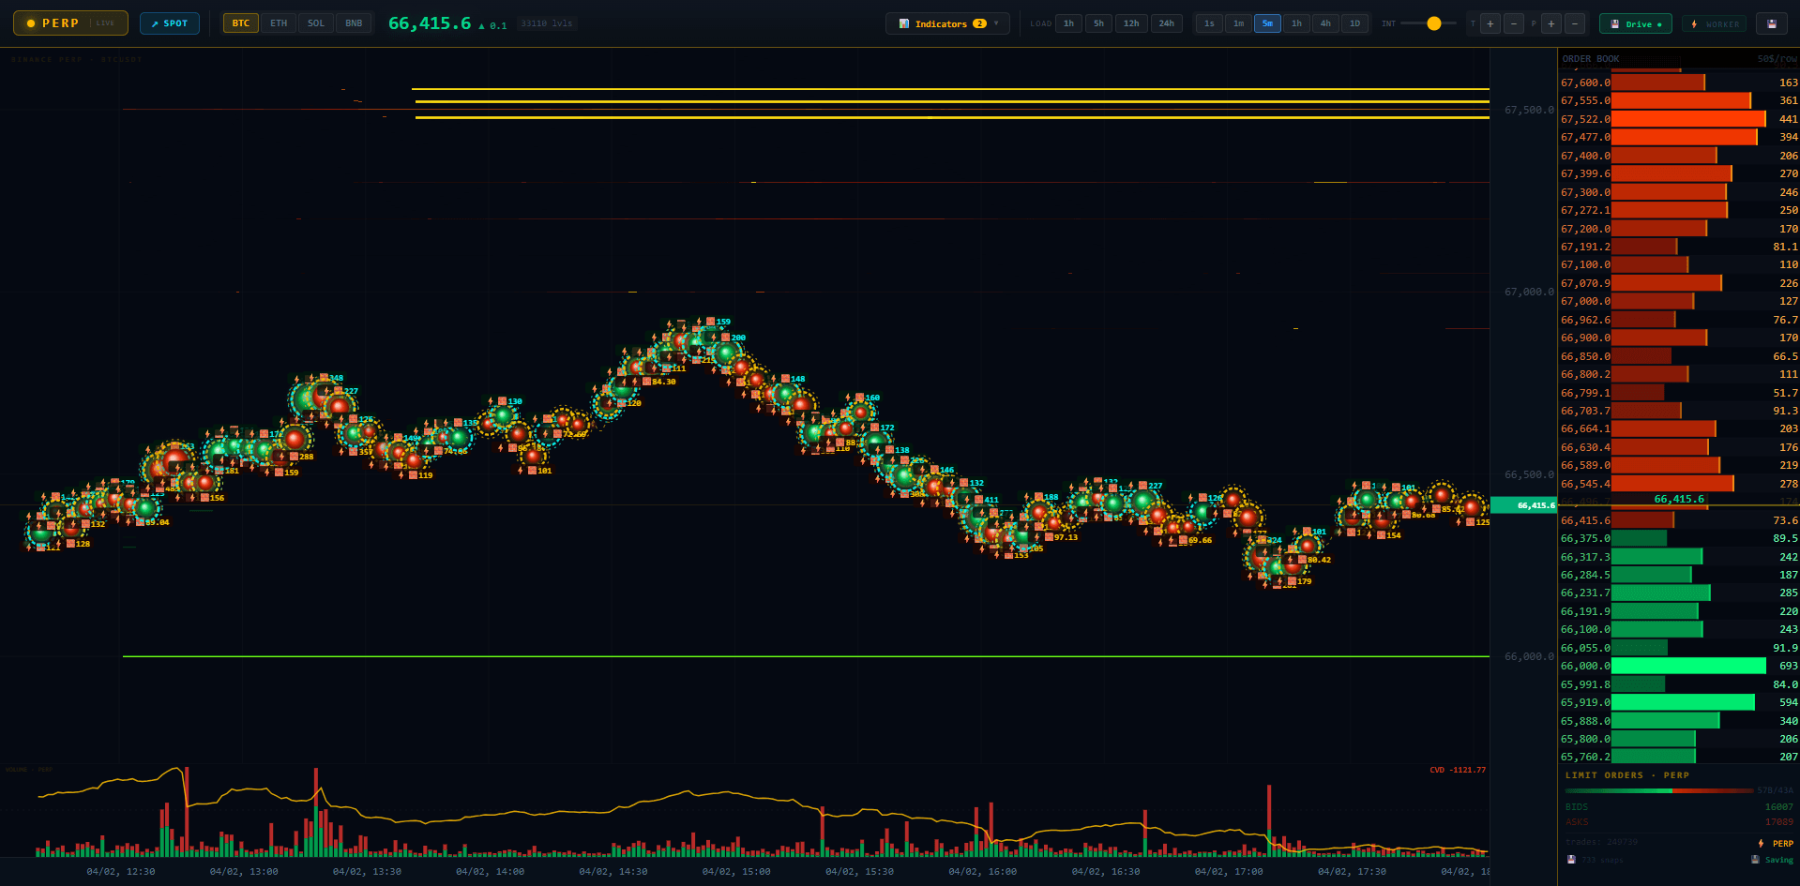Click the PERP lightning icon near trade stats

coord(1761,843)
